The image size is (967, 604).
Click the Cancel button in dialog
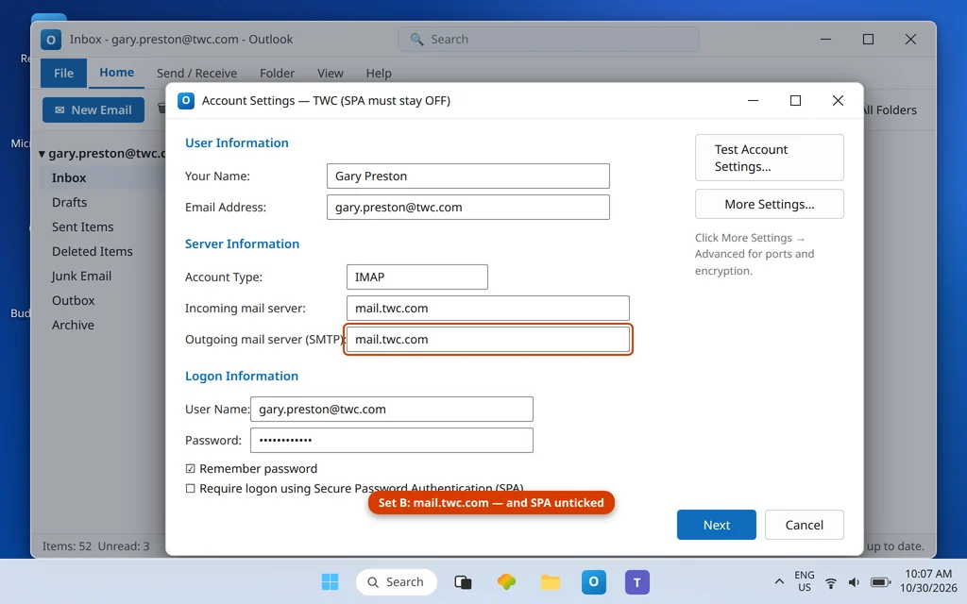(804, 525)
